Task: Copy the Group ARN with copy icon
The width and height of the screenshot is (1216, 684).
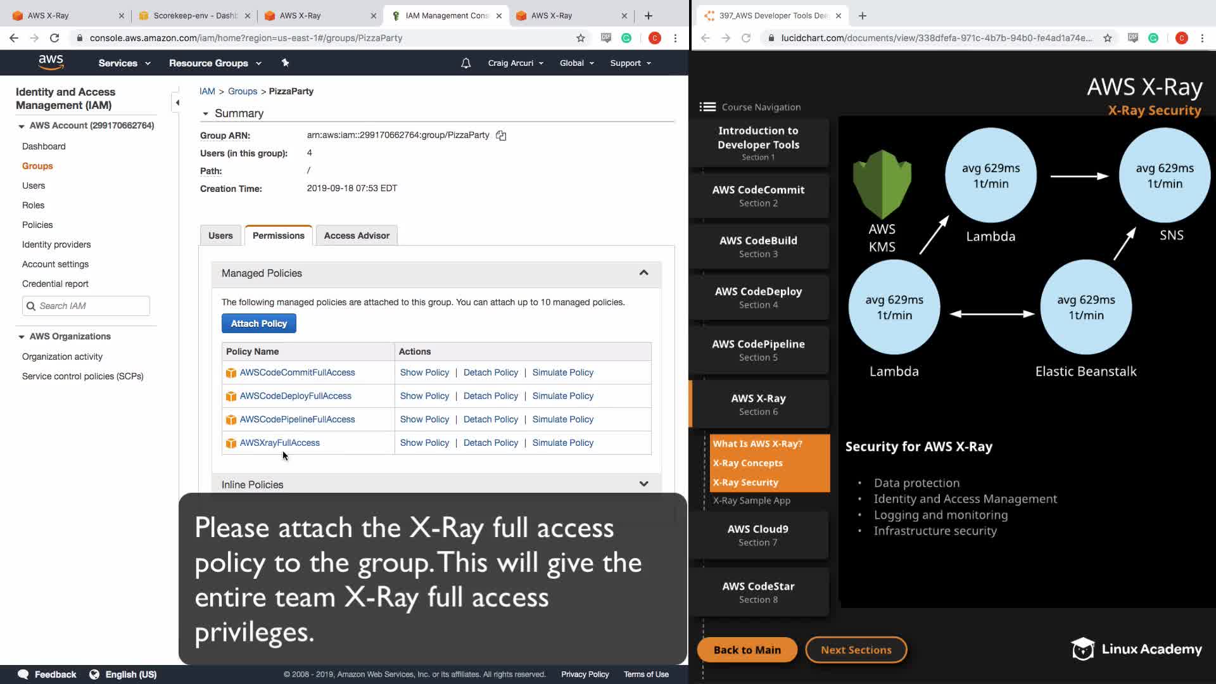Action: 501,136
